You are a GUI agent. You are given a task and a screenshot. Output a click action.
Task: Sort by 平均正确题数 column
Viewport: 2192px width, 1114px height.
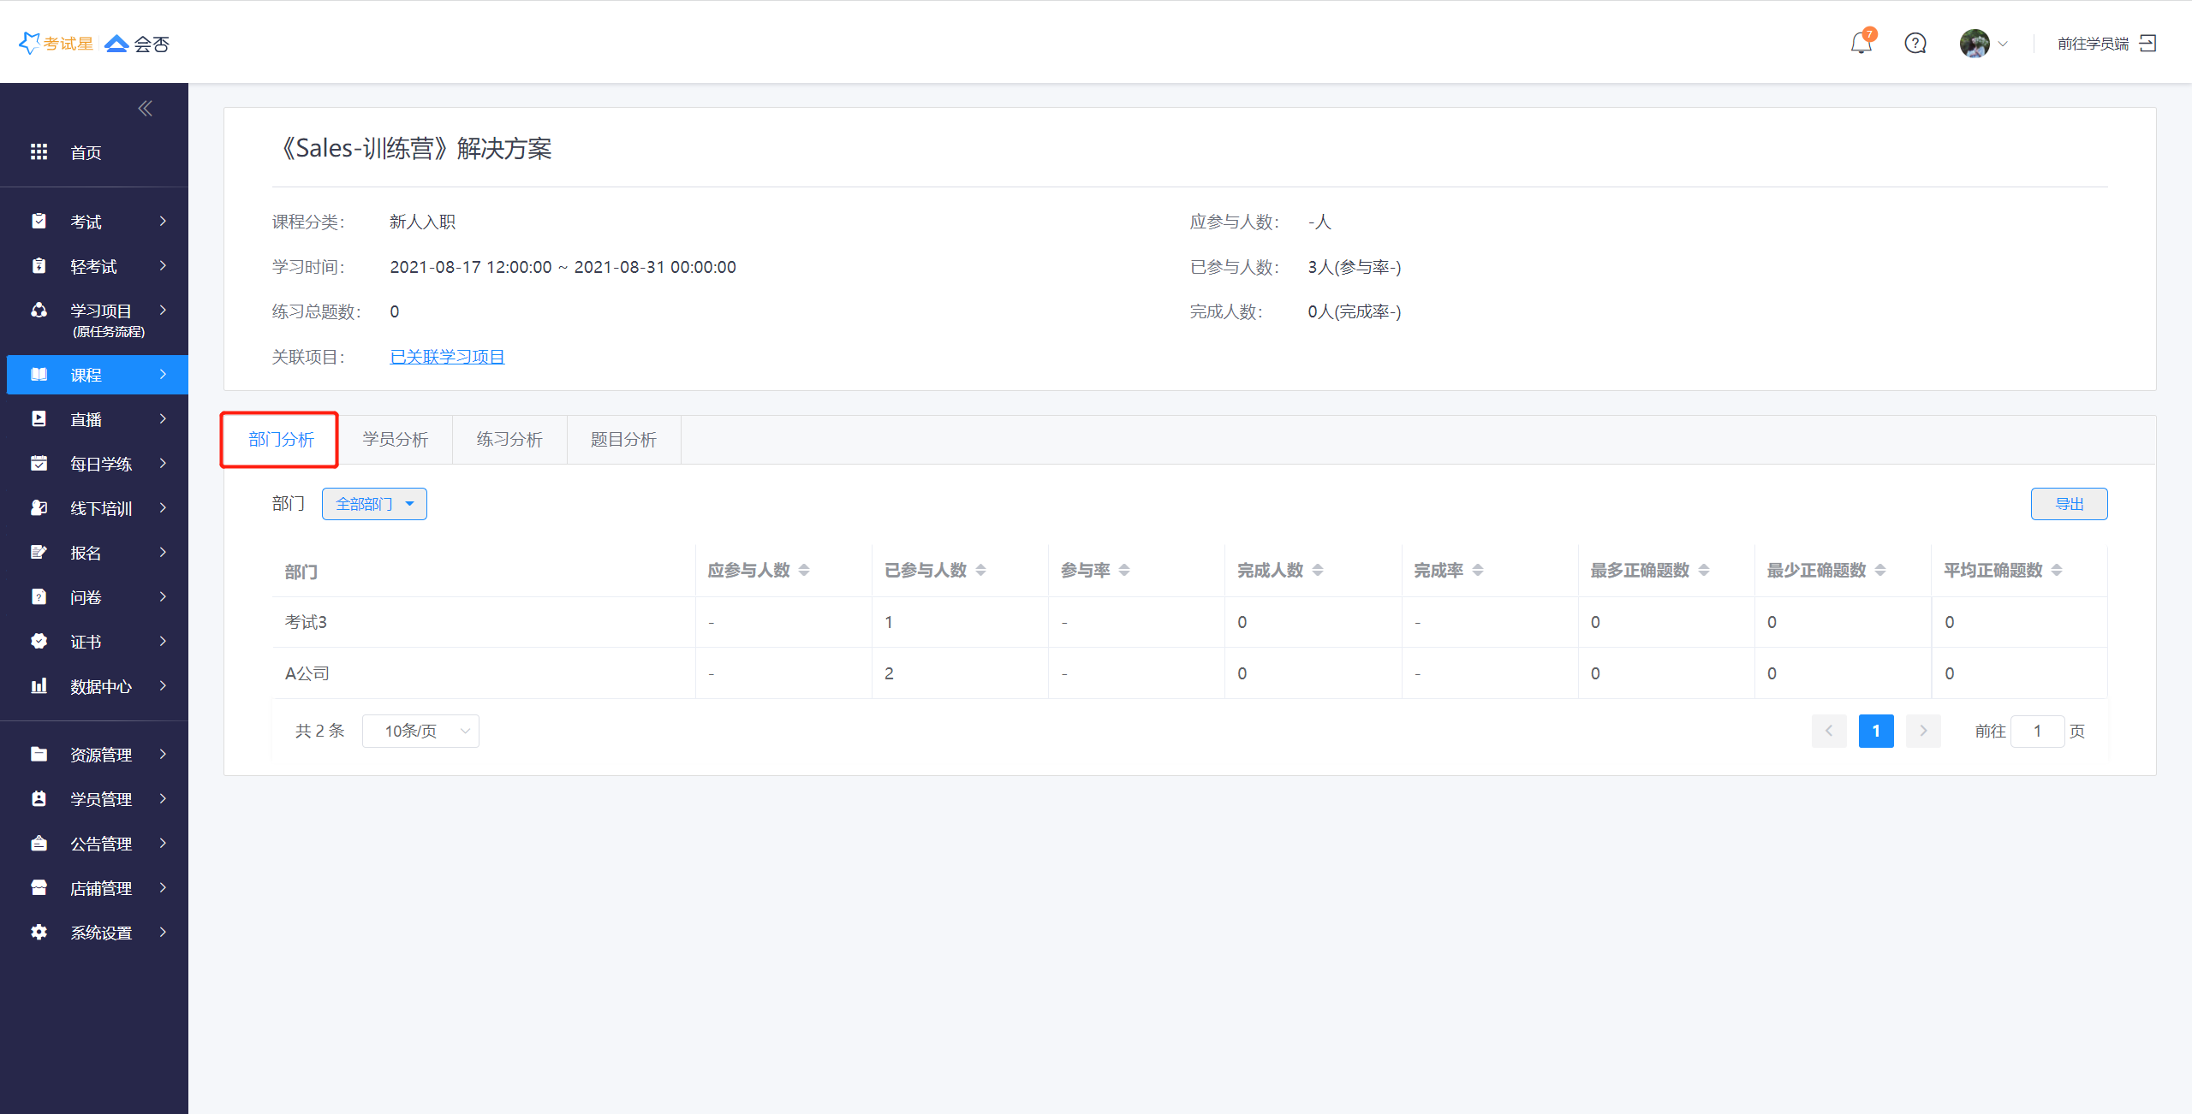pos(2056,570)
